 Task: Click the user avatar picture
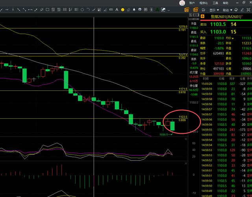(x=182, y=3)
